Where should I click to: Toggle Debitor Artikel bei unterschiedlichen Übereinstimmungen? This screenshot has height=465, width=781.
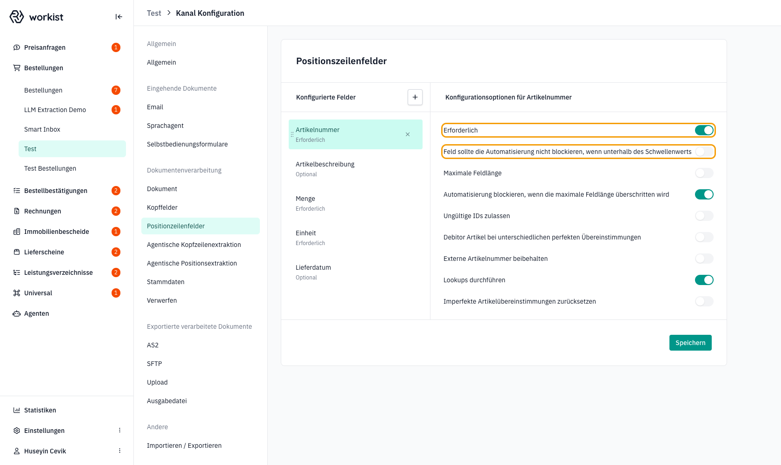[704, 237]
